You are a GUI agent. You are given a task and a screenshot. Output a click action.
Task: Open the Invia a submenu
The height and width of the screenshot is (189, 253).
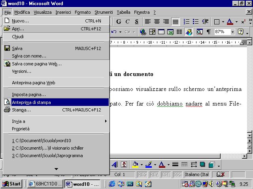56,121
